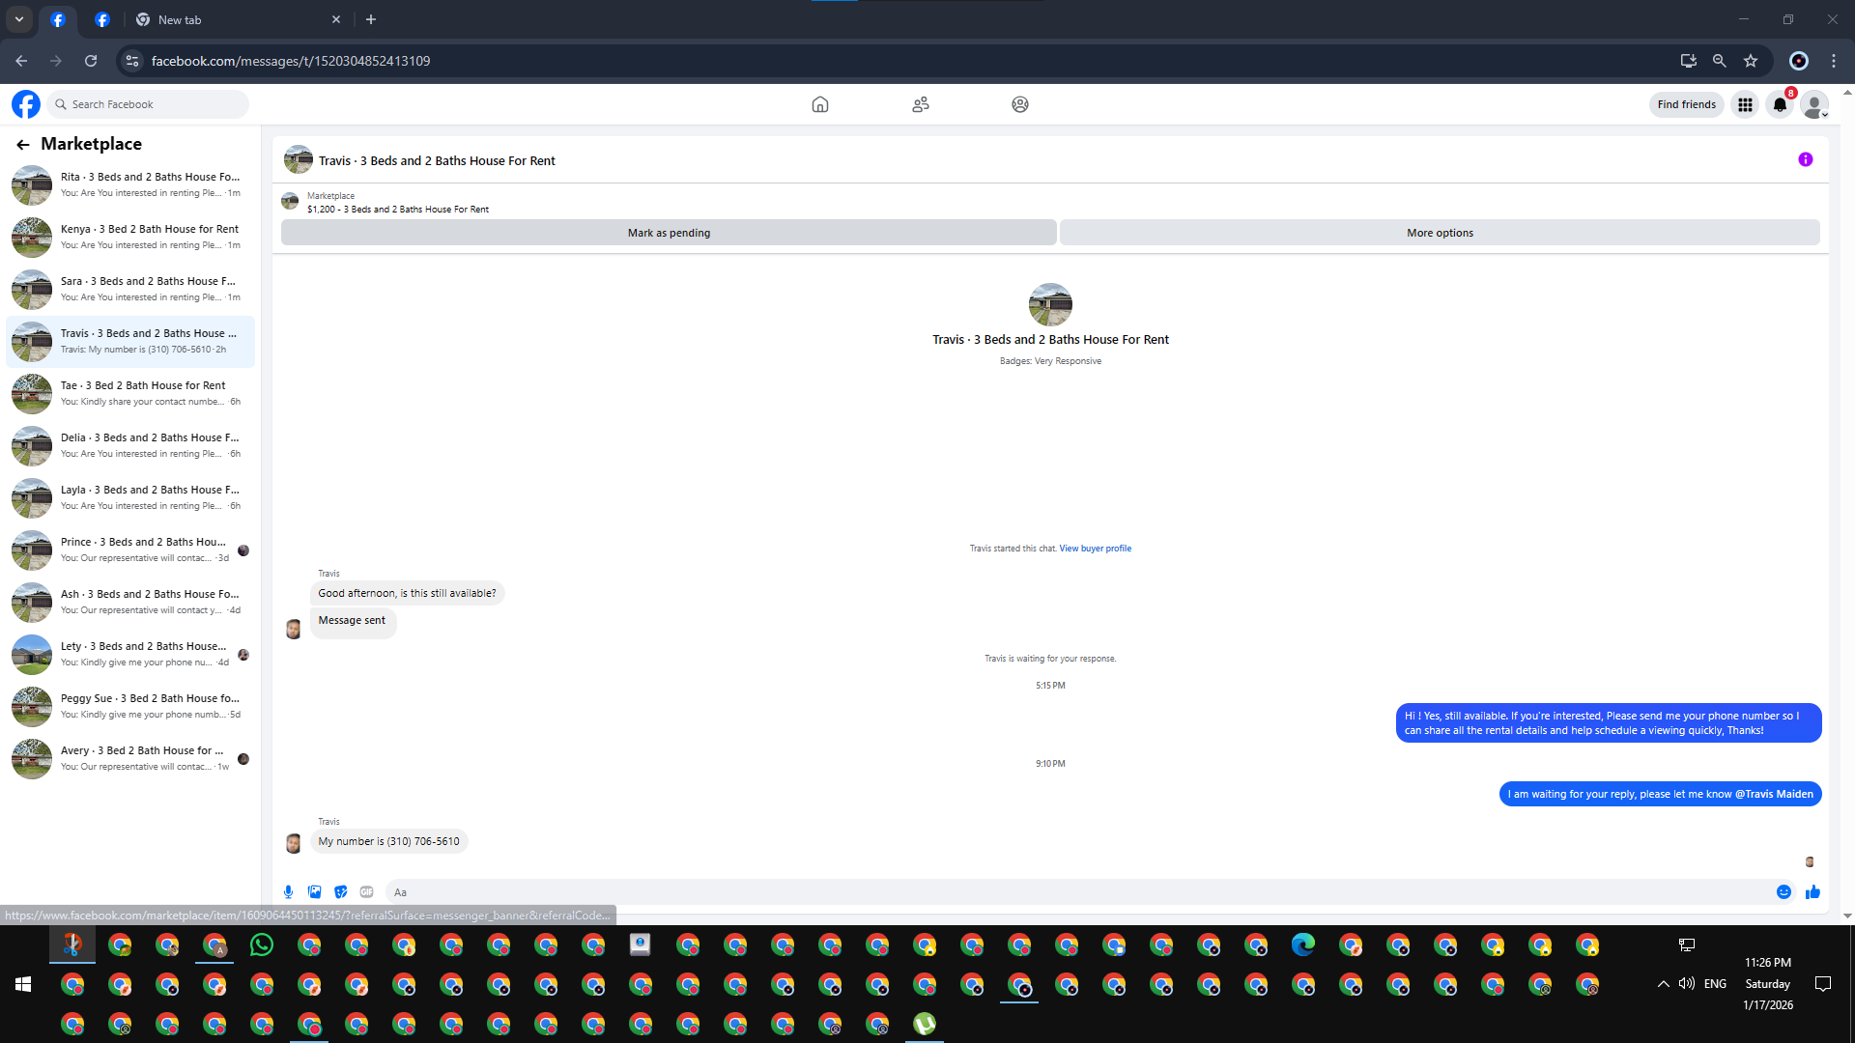Open the GIF picker icon
This screenshot has width=1855, height=1043.
tap(366, 892)
